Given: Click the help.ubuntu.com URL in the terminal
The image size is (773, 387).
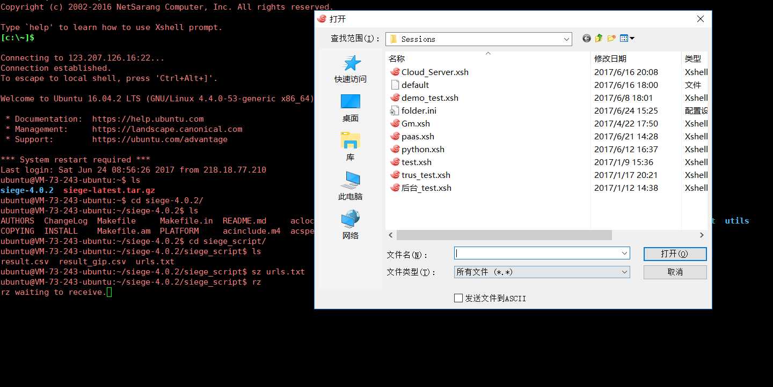Looking at the screenshot, I should click(148, 119).
